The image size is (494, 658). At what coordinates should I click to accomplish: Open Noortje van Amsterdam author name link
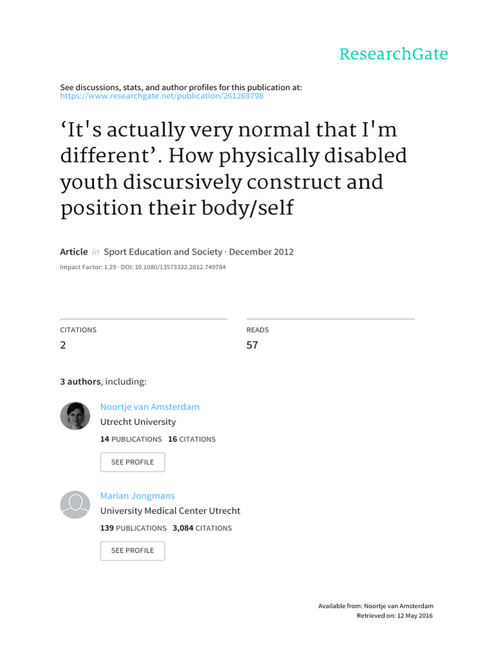tap(150, 407)
